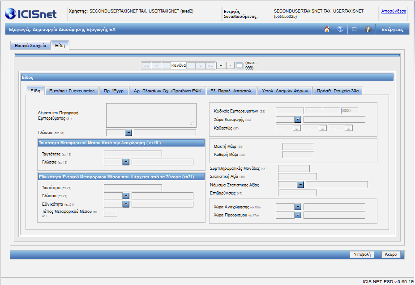Go to previous item « button
This screenshot has height=285, width=415.
(x=156, y=66)
